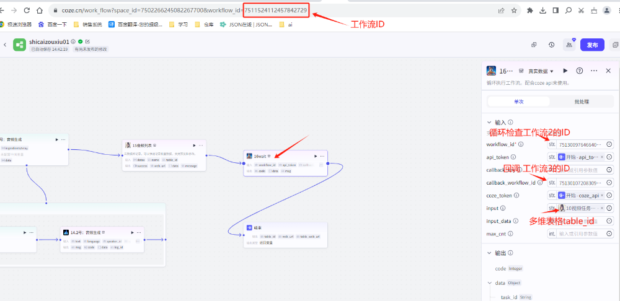Run the 14.2号 音频生成 node
The height and width of the screenshot is (301, 620).
(x=132, y=232)
